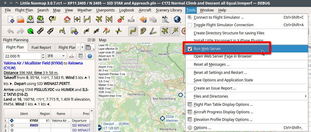The height and width of the screenshot is (132, 311).
Task: Go to home view with the house icon
Action: (x=67, y=20)
